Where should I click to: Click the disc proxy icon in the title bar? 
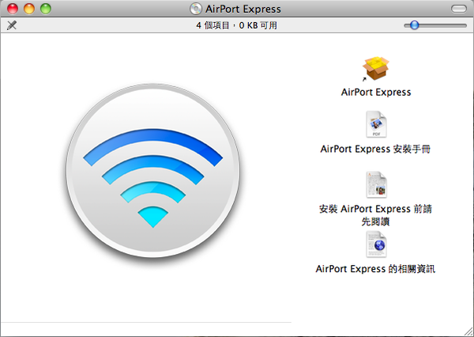[x=196, y=9]
